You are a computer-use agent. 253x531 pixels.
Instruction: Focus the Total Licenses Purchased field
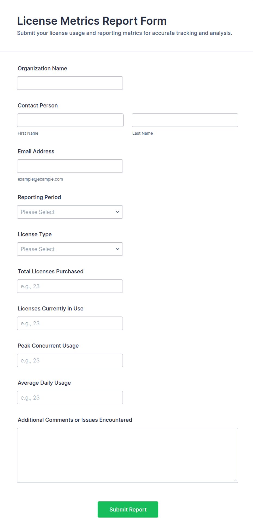[70, 286]
